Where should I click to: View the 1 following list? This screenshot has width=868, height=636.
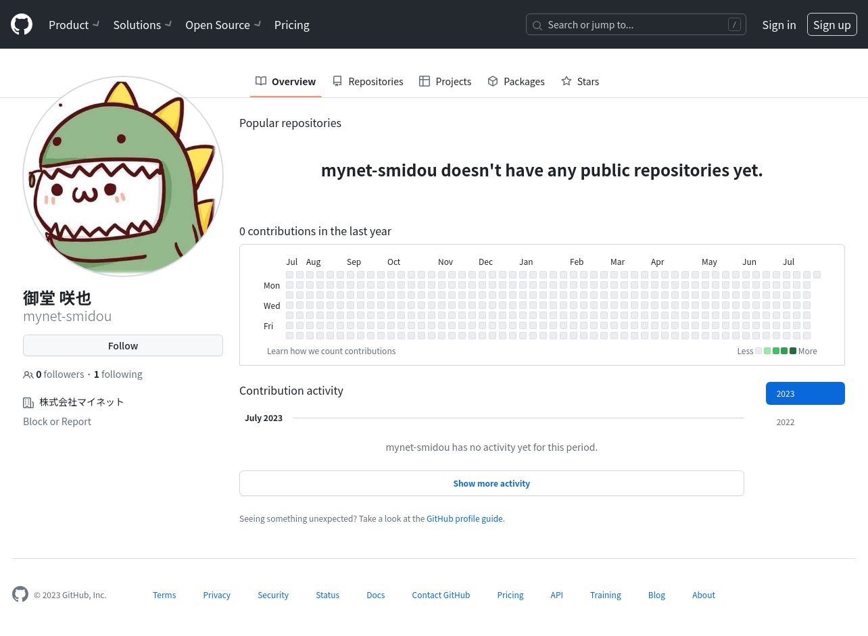[x=118, y=374]
